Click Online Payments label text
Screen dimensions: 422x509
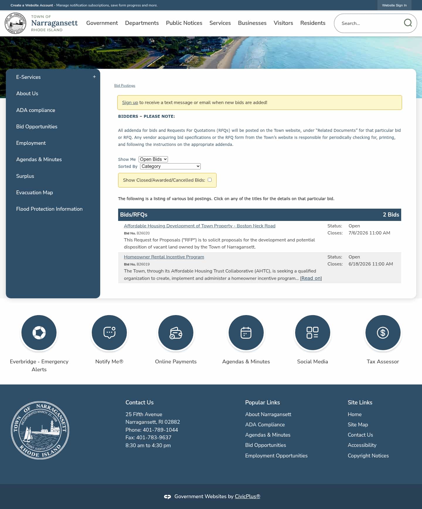176,362
